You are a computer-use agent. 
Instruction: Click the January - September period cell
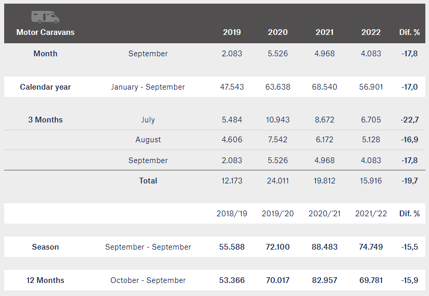148,87
